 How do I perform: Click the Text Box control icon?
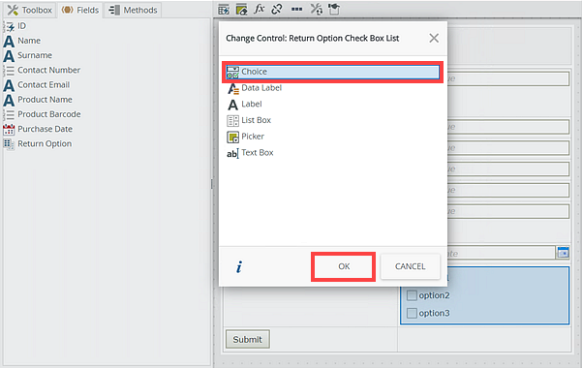pyautogui.click(x=232, y=153)
